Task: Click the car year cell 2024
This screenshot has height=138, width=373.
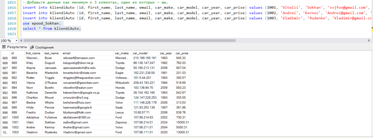Action: tap(166, 122)
